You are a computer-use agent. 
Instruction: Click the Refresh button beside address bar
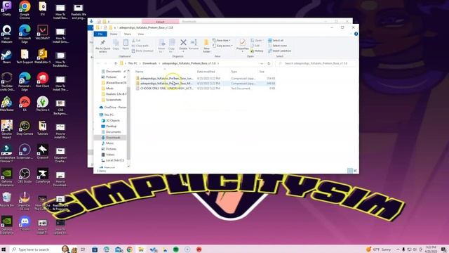[269, 63]
